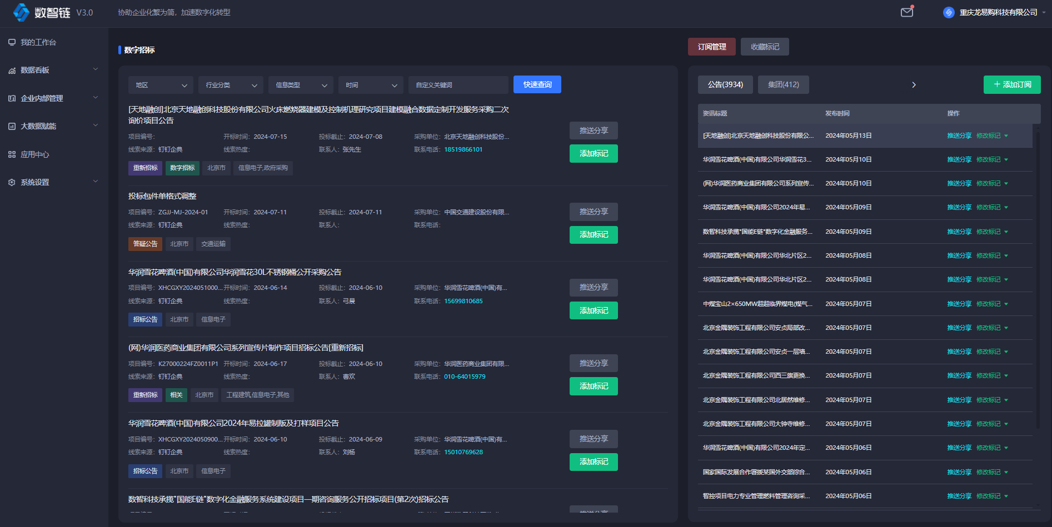
Task: Select the 公告(3934) tab
Action: click(x=725, y=84)
